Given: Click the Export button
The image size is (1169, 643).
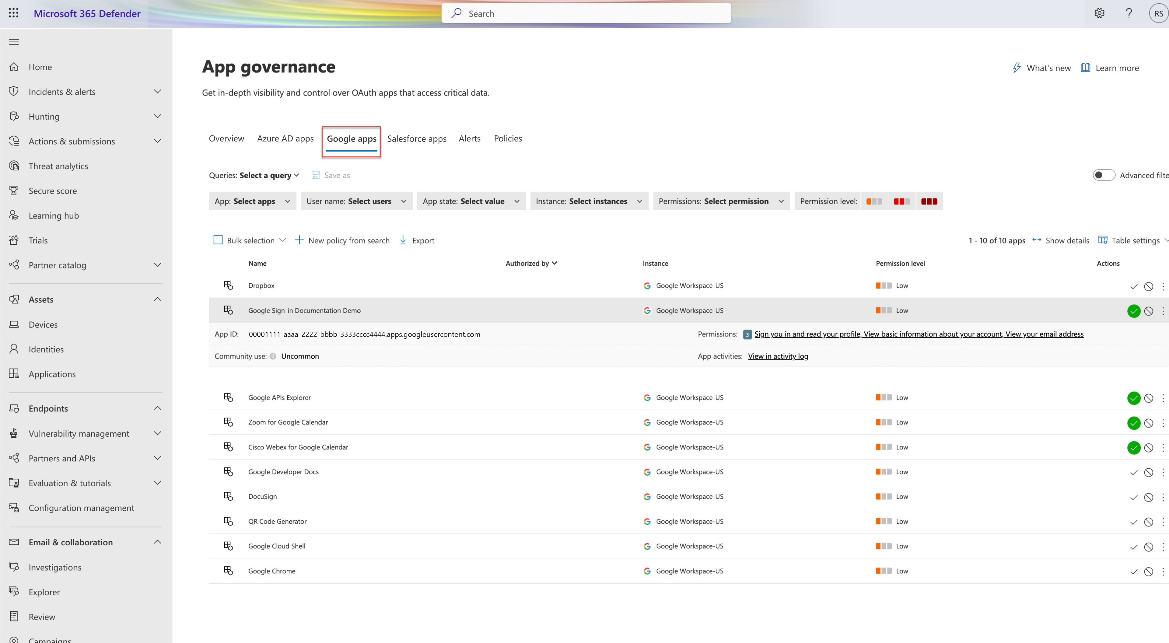Looking at the screenshot, I should tap(417, 240).
